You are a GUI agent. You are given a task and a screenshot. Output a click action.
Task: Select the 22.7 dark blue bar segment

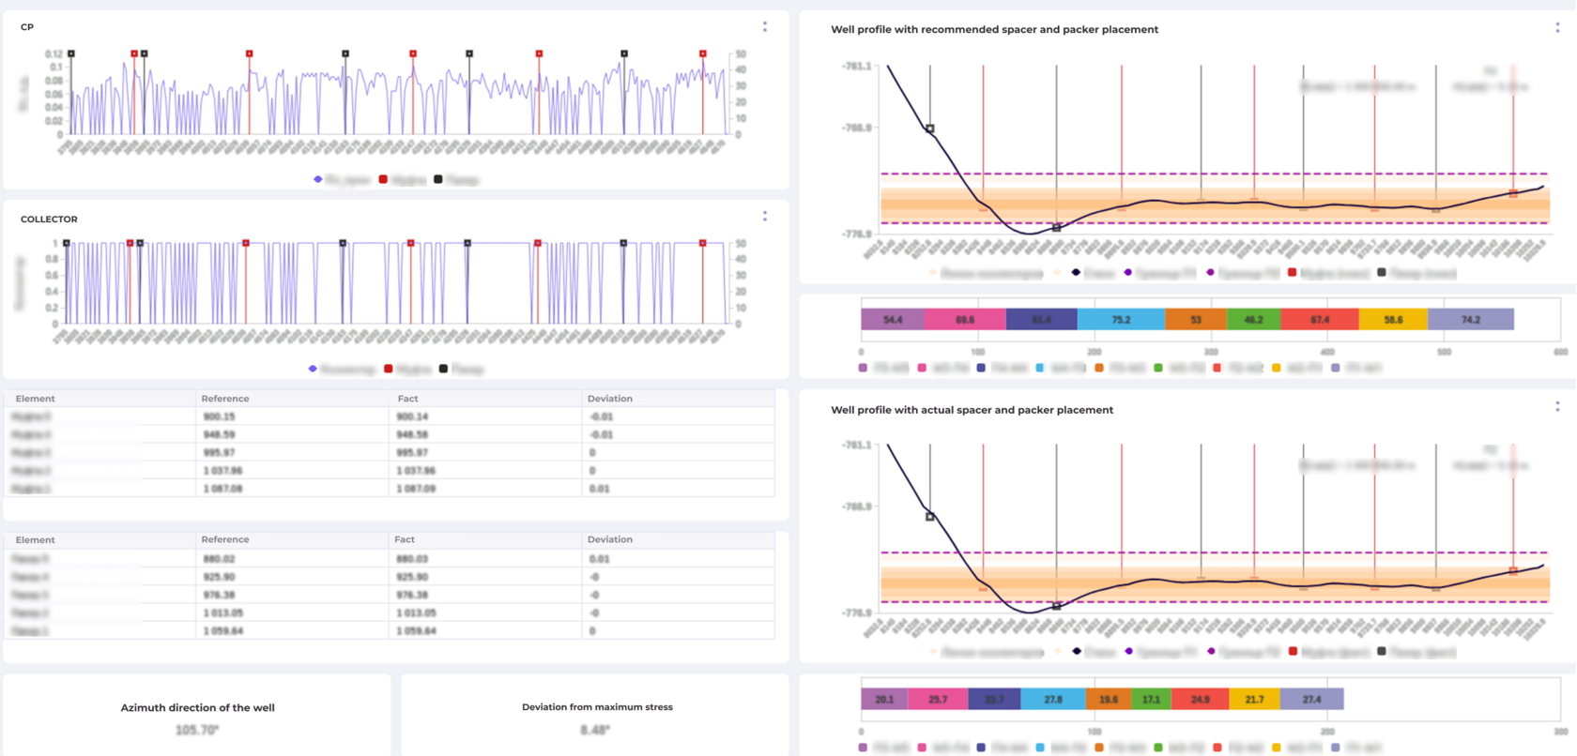[994, 699]
